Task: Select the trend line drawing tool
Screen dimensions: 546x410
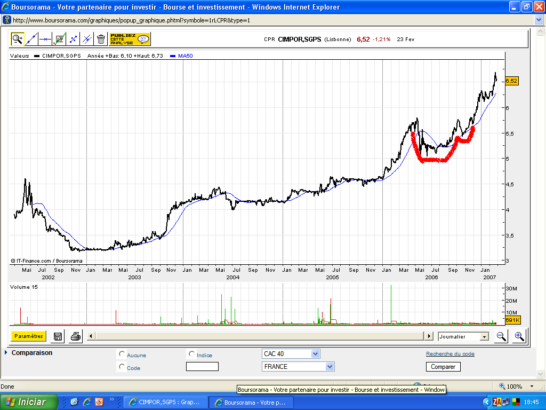Action: pos(31,39)
